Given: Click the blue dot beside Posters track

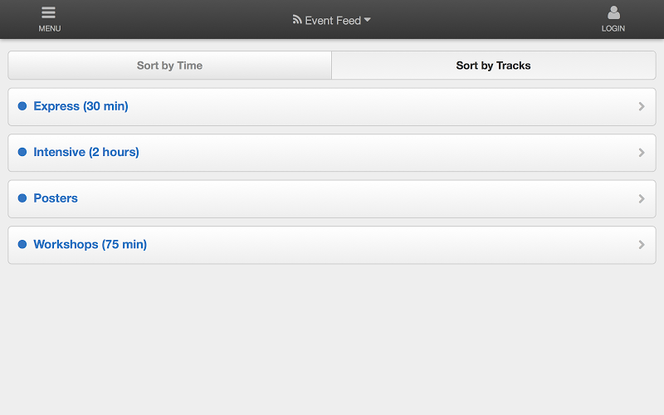Looking at the screenshot, I should point(22,198).
